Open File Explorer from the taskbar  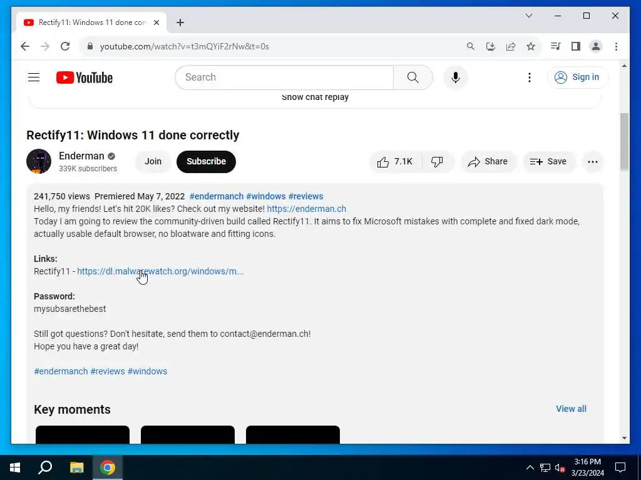(x=76, y=467)
